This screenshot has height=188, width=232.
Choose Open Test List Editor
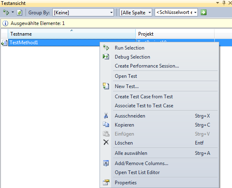(x=159, y=172)
